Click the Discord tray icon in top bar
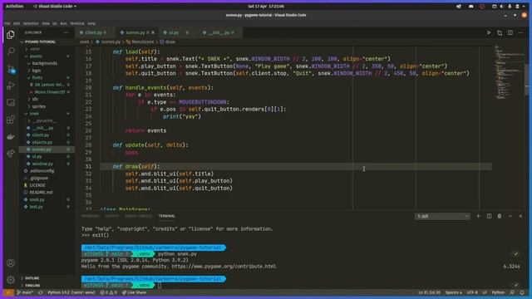 pos(471,6)
